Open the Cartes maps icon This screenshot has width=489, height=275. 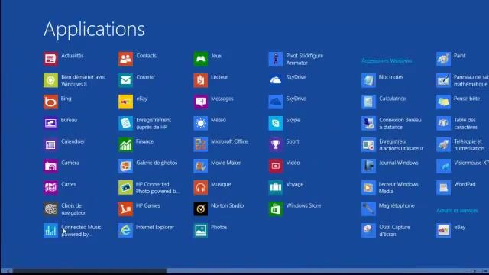[50, 187]
